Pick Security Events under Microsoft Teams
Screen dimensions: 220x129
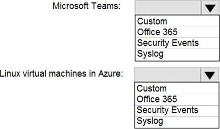coord(167,43)
